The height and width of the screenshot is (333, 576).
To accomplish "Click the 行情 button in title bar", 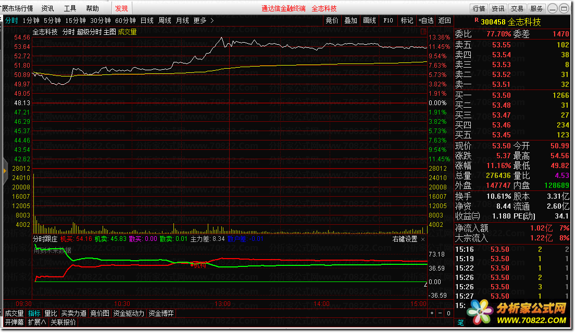I will [x=479, y=8].
